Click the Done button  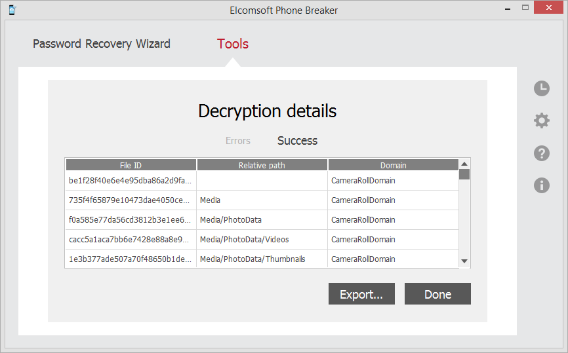pos(437,293)
